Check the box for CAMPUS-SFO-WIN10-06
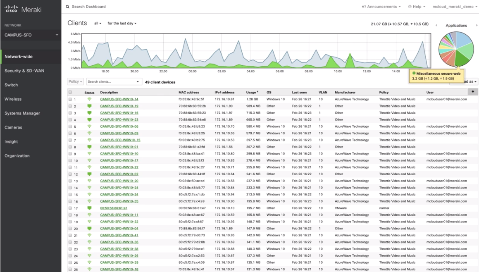Image resolution: width=479 pixels, height=272 pixels. pyautogui.click(x=70, y=126)
